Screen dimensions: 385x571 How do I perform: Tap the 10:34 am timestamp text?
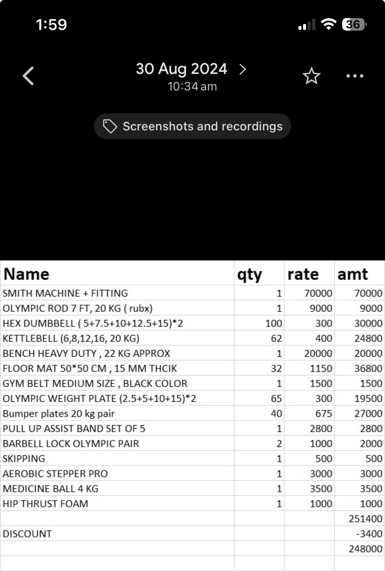192,87
